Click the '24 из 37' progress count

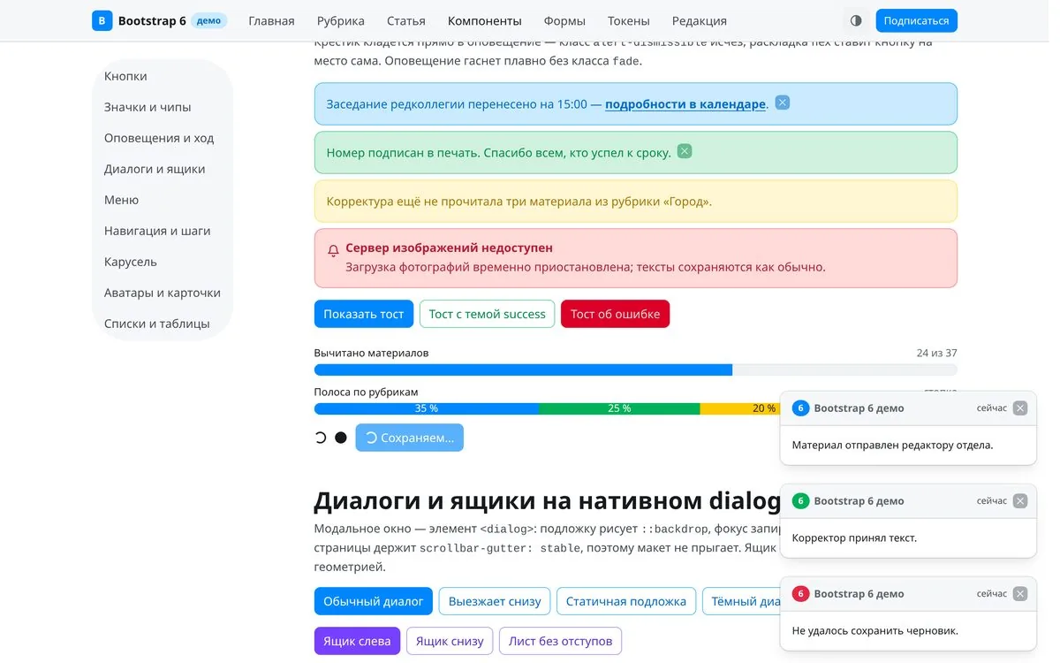coord(937,353)
